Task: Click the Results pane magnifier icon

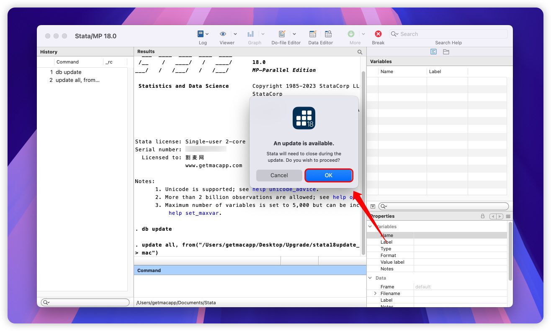Action: point(360,52)
